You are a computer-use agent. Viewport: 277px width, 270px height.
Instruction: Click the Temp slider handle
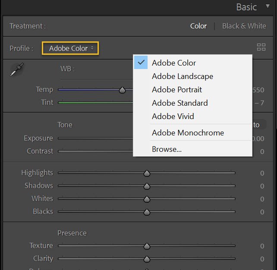123,90
